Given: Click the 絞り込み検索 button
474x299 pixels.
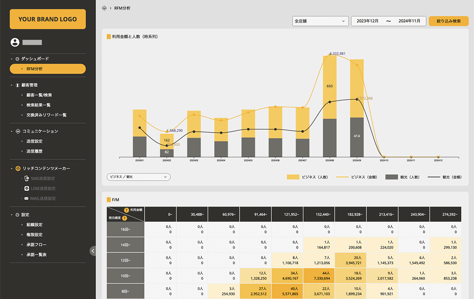Looking at the screenshot, I should pos(448,21).
